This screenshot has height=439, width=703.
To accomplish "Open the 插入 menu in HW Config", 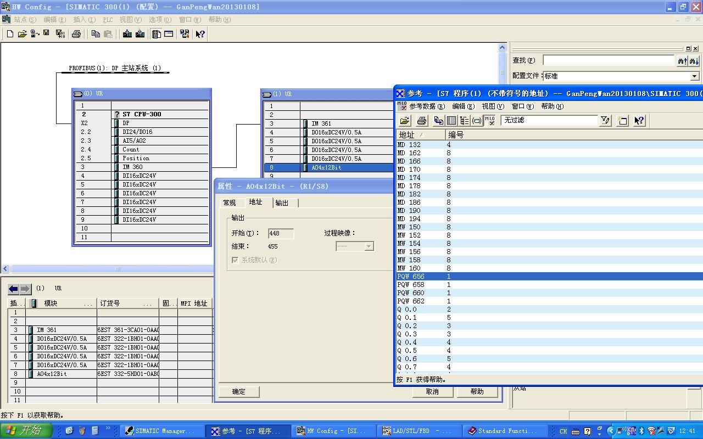I will [84, 19].
